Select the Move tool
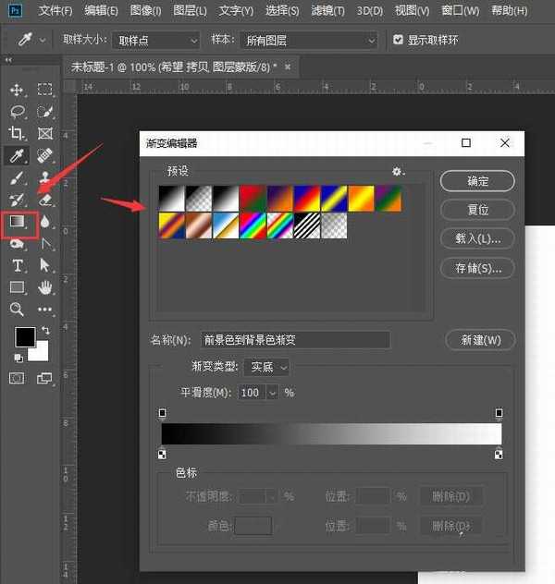Image resolution: width=555 pixels, height=584 pixels. [x=17, y=91]
